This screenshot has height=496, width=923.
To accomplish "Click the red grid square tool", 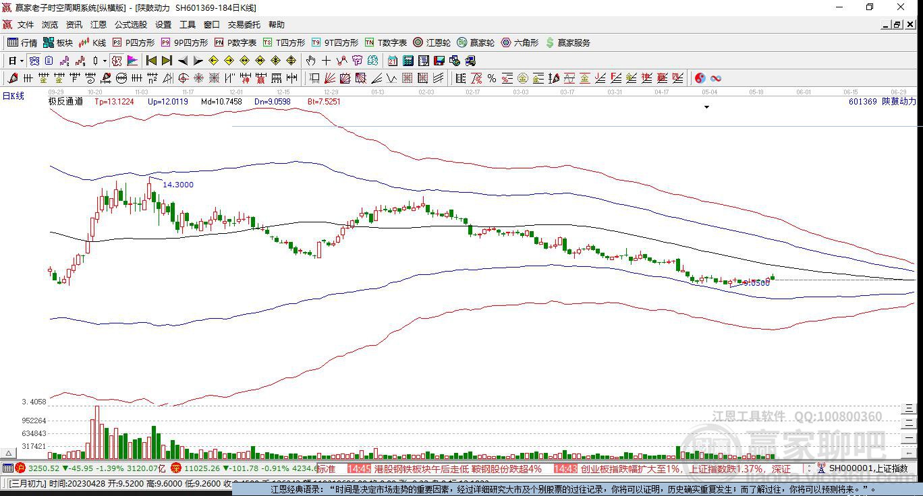I will pyautogui.click(x=407, y=78).
